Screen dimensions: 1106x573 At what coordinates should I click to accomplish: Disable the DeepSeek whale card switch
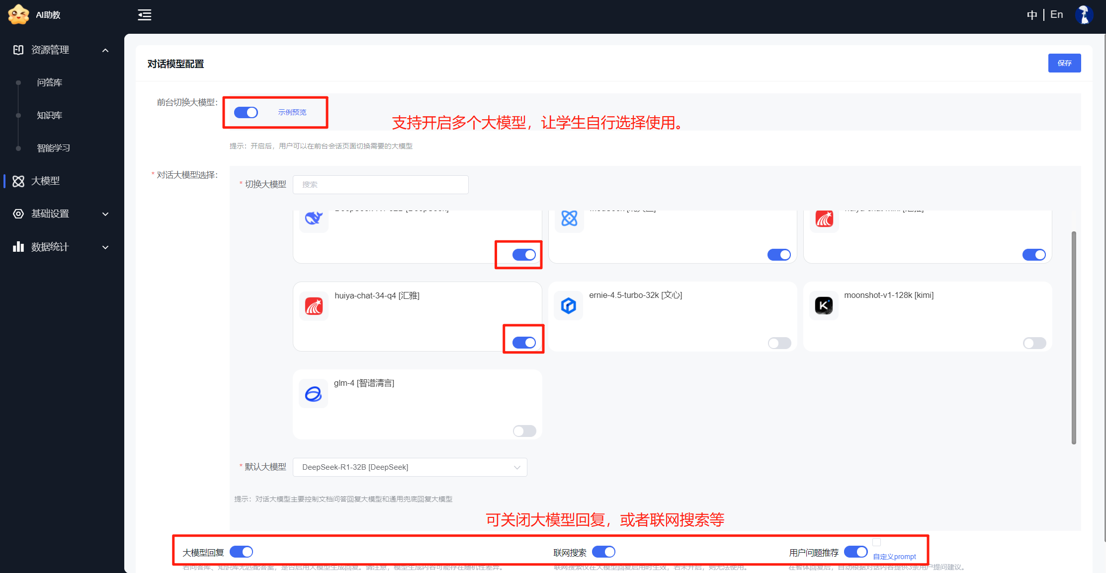point(524,255)
